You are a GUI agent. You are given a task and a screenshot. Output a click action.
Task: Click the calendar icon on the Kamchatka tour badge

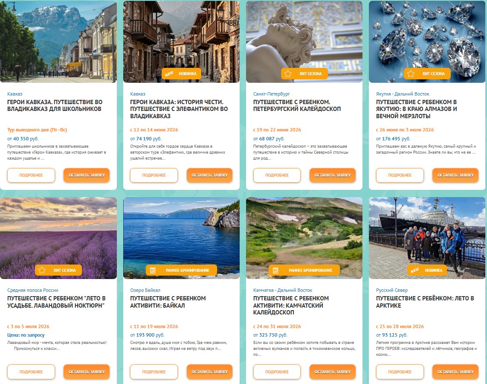tap(275, 270)
